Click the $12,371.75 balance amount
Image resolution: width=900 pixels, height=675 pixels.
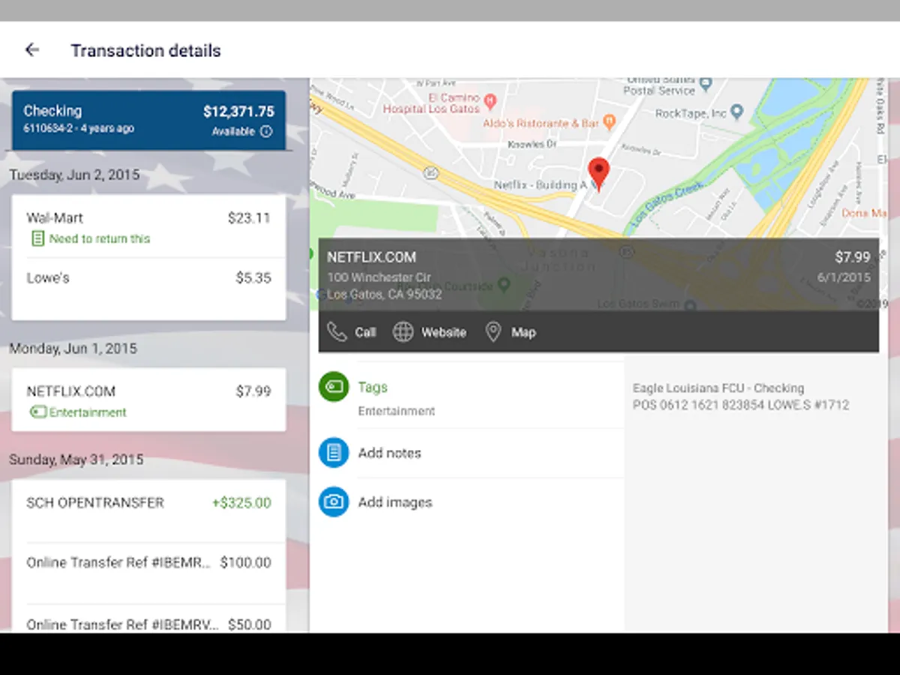click(x=238, y=112)
